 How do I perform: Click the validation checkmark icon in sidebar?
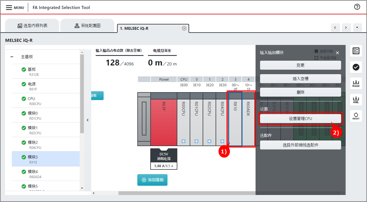[356, 67]
